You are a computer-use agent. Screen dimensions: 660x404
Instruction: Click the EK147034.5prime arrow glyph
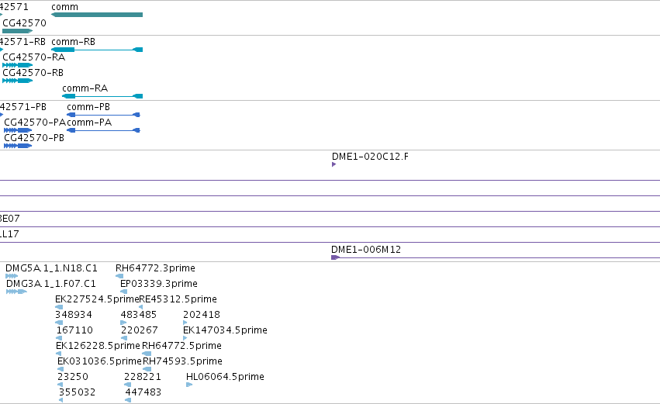(x=185, y=338)
